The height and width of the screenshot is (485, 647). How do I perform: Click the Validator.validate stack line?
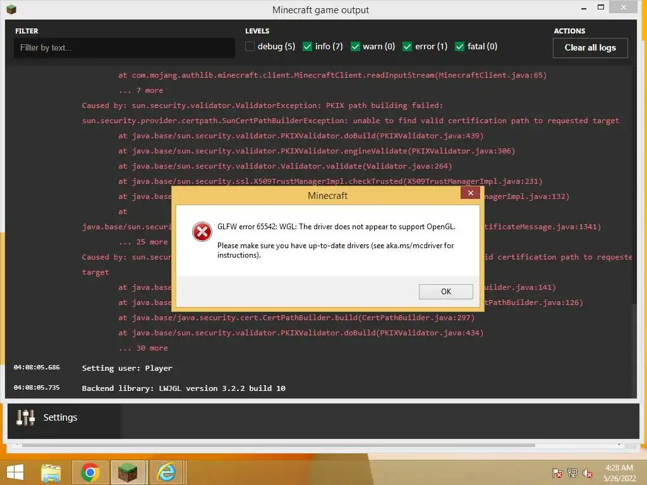[x=285, y=166]
